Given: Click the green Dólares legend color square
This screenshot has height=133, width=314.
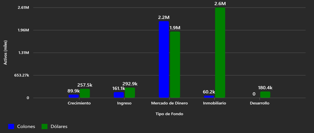Looking at the screenshot, I should 45,127.
